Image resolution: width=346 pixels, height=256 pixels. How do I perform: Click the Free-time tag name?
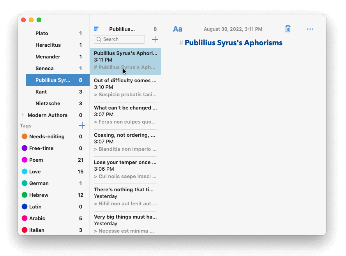(x=41, y=148)
